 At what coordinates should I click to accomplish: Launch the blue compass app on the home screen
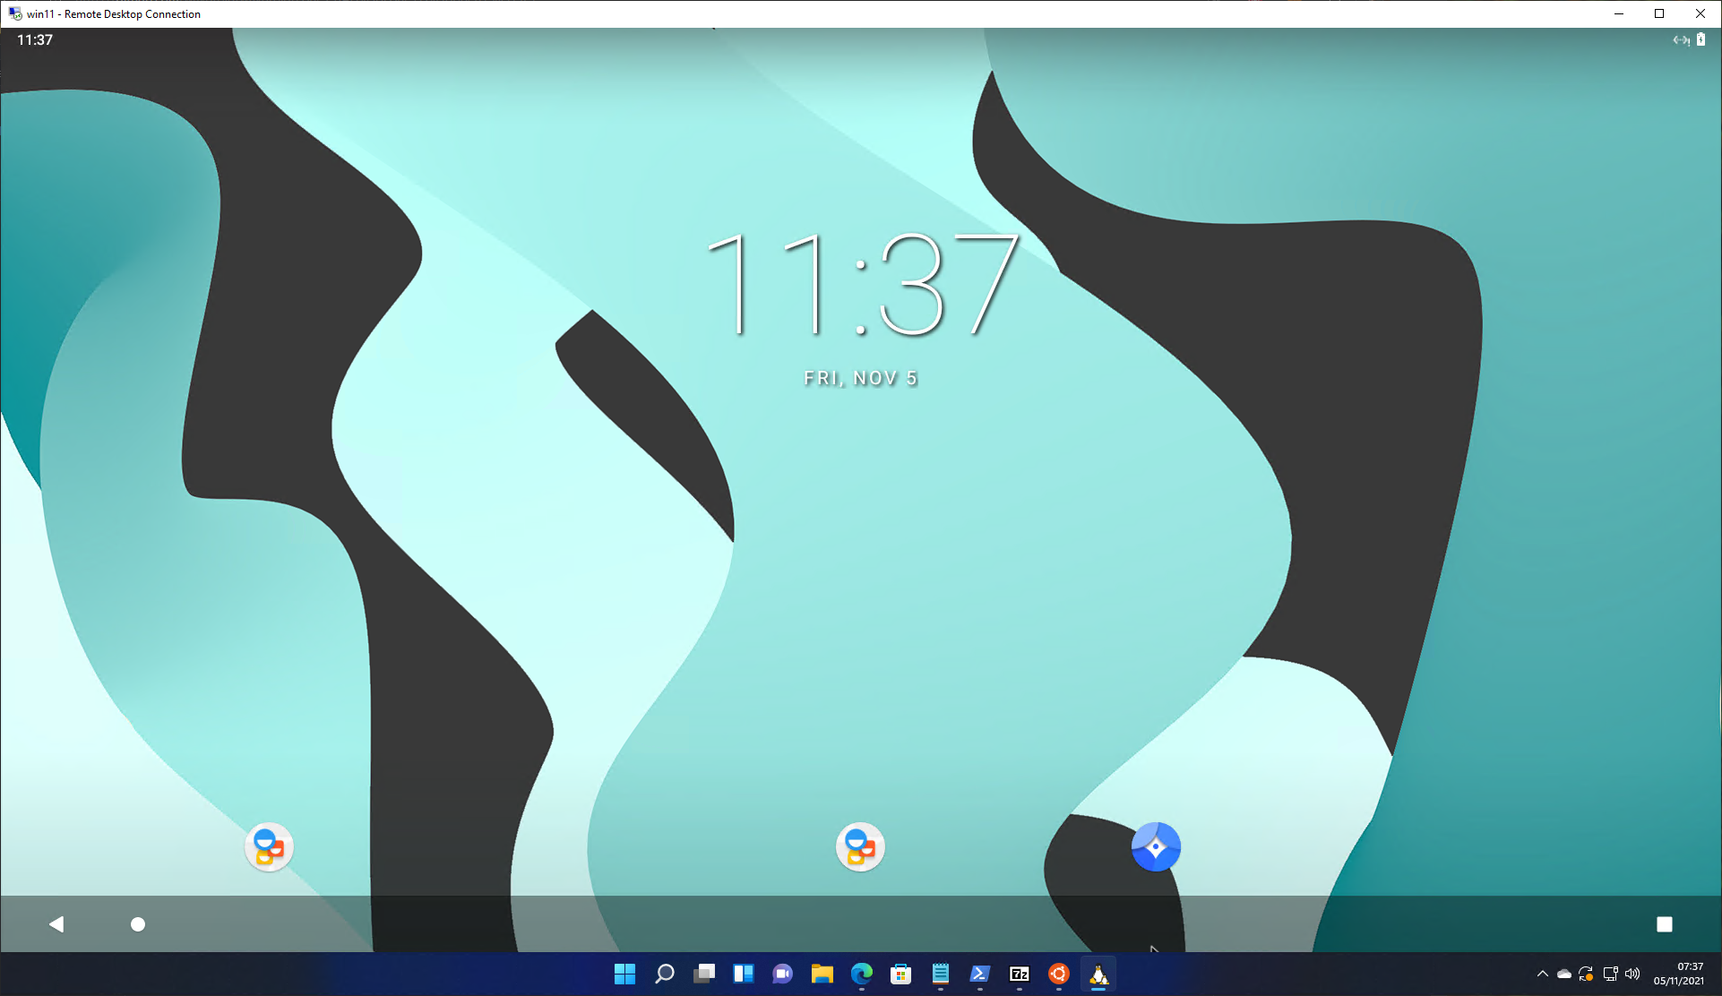pos(1155,846)
